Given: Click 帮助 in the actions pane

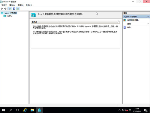Looking at the screenshot, I should 129,27.
